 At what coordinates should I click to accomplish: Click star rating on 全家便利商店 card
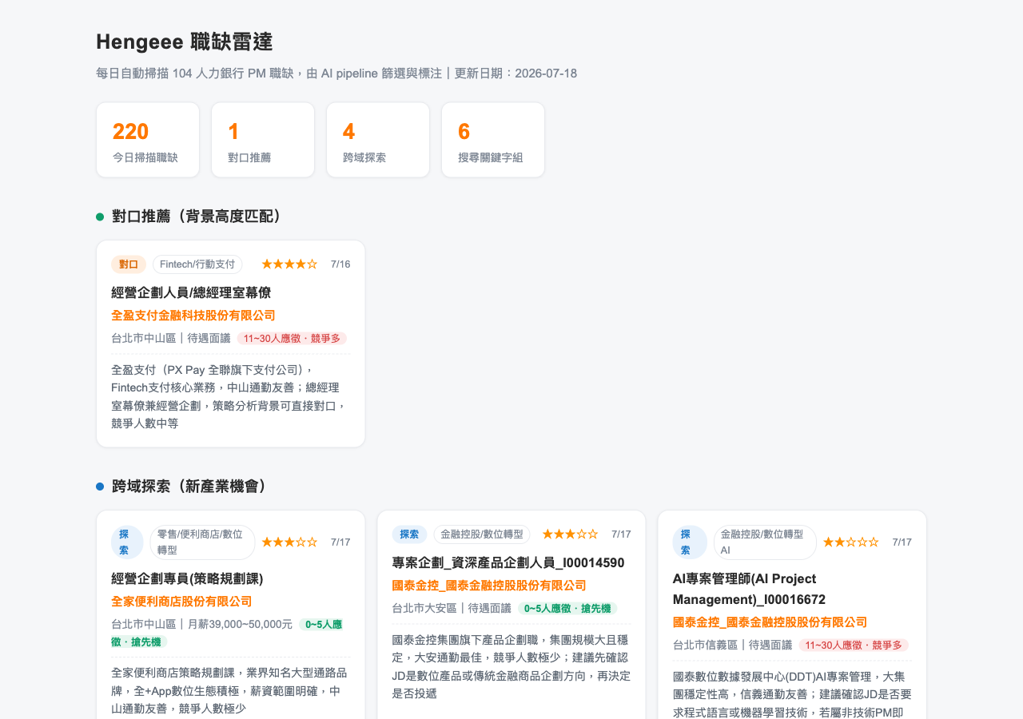click(x=289, y=542)
